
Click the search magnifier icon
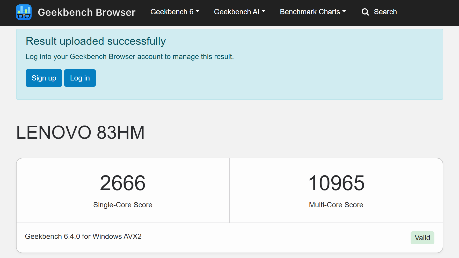pyautogui.click(x=365, y=12)
